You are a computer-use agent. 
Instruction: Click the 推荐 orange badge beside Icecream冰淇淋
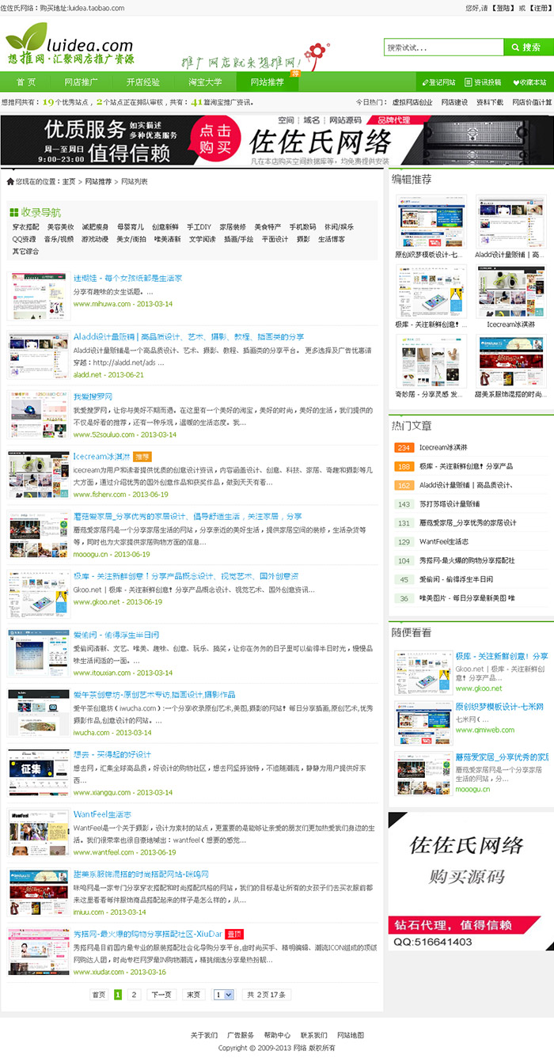point(142,457)
